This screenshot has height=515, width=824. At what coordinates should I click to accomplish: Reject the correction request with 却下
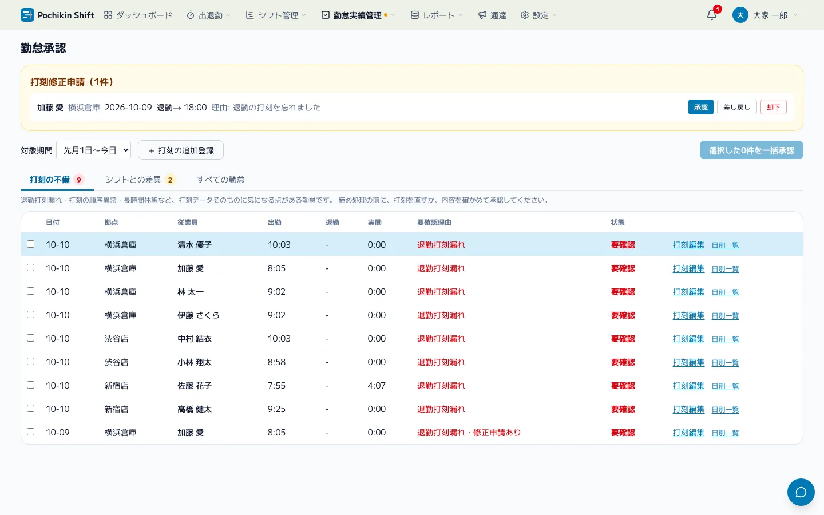pyautogui.click(x=774, y=107)
